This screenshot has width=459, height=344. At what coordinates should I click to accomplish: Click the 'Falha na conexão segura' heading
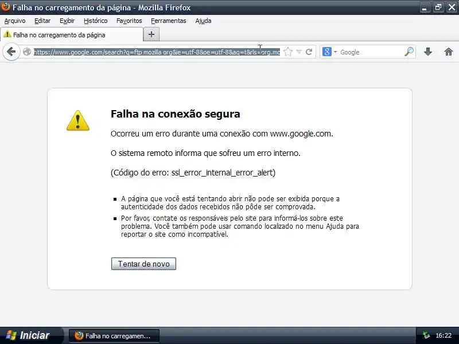176,114
